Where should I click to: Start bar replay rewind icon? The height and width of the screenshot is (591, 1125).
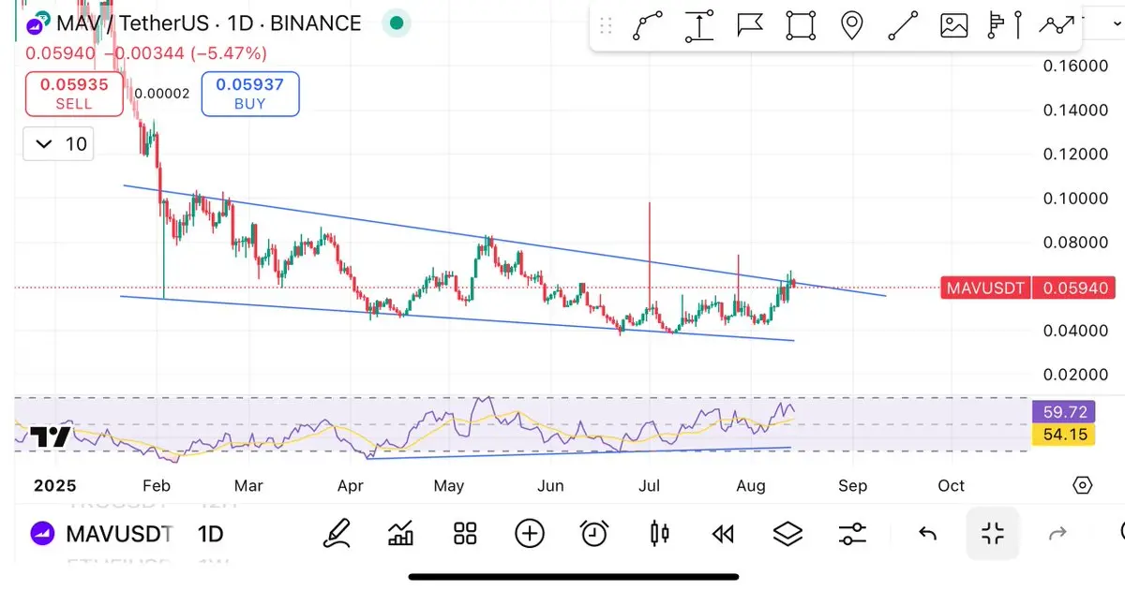[x=722, y=534]
